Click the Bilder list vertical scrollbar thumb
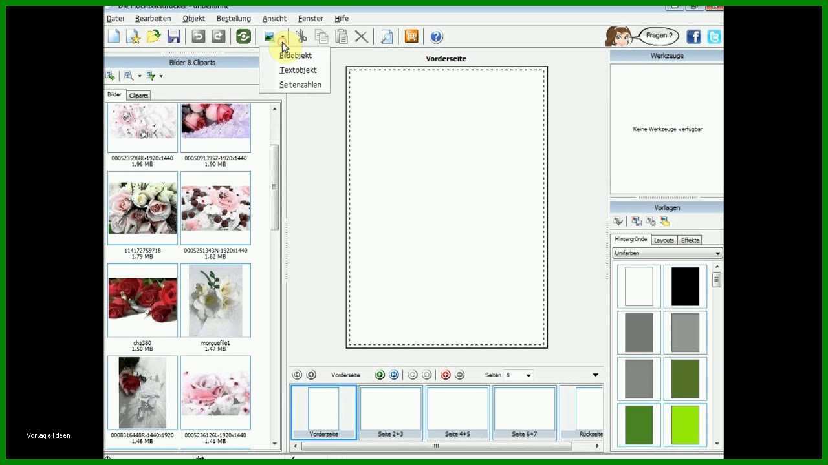828x465 pixels. (x=274, y=187)
